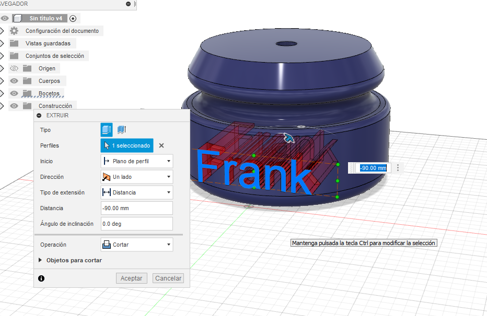This screenshot has width=487, height=316.
Task: Click the 'Ángulo de inclinación' input field
Action: [x=137, y=224]
